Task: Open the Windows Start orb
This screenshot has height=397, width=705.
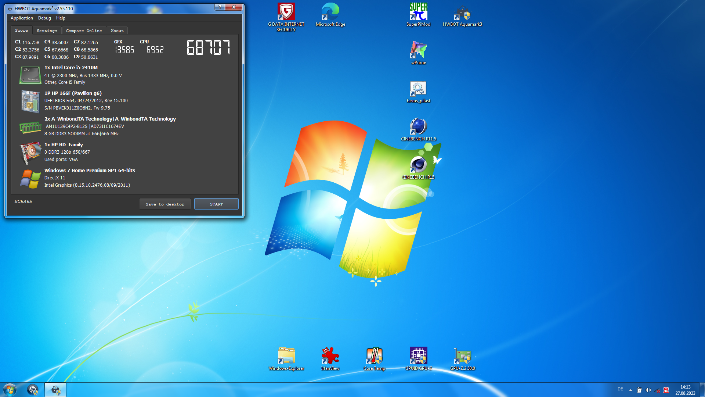Action: (x=10, y=390)
